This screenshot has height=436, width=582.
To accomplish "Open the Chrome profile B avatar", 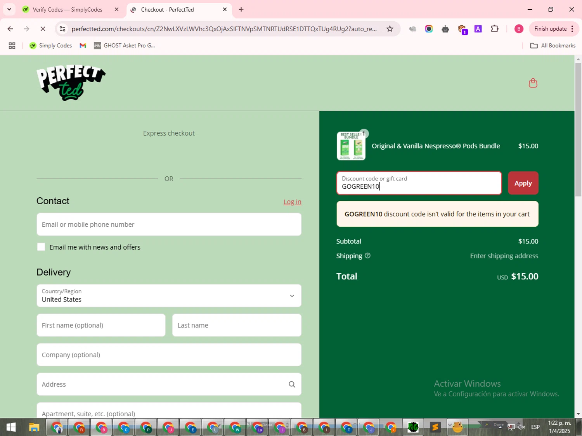I will [519, 29].
